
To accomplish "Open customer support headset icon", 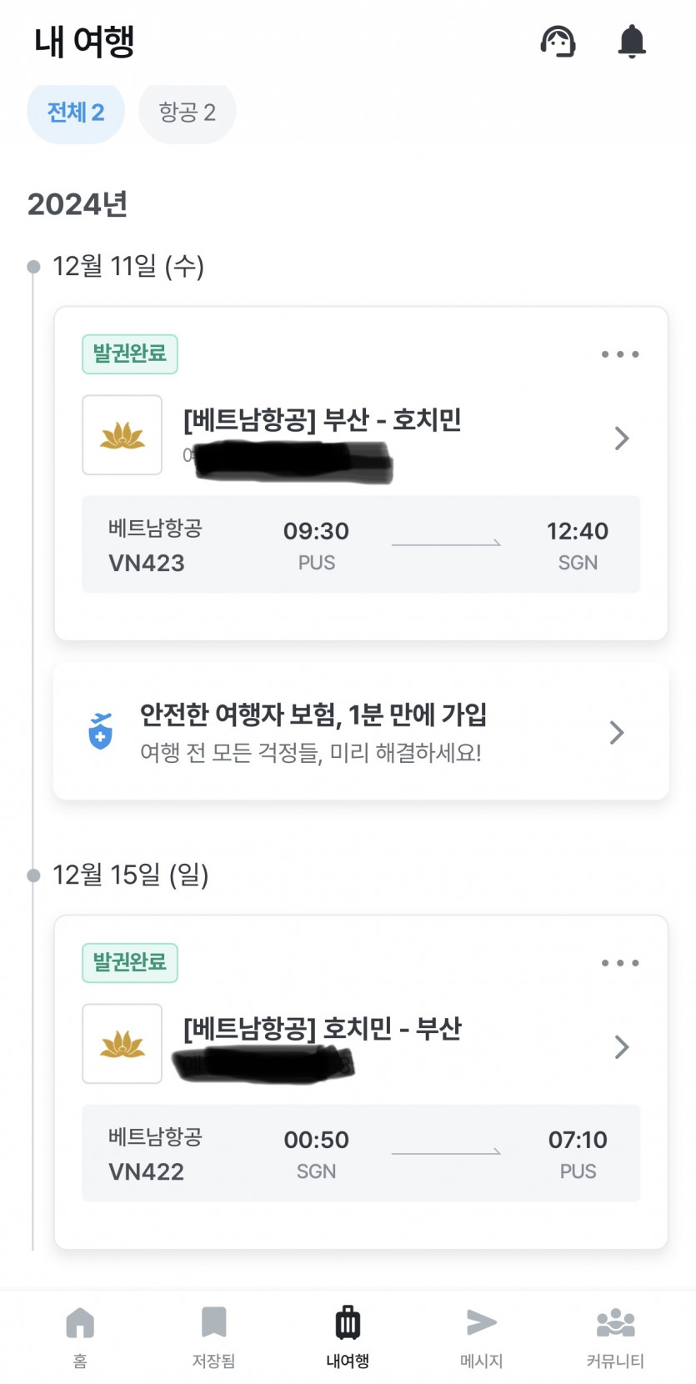I will click(x=558, y=41).
